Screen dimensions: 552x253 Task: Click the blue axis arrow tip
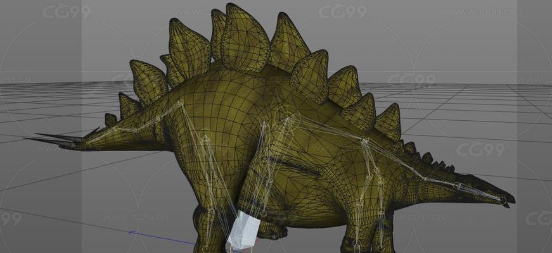coord(131,232)
